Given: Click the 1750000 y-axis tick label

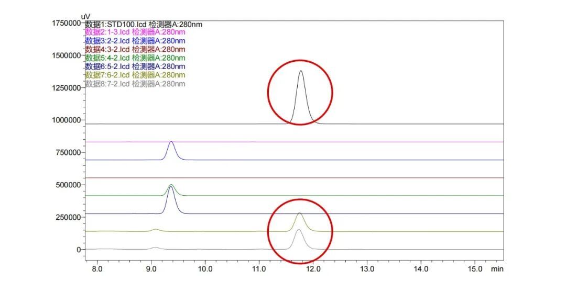Looking at the screenshot, I should click(67, 23).
